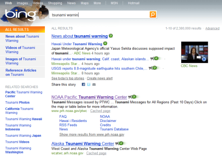This screenshot has height=158, width=222.
Task: Switch to Images search
Action: pyautogui.click(x=22, y=3)
